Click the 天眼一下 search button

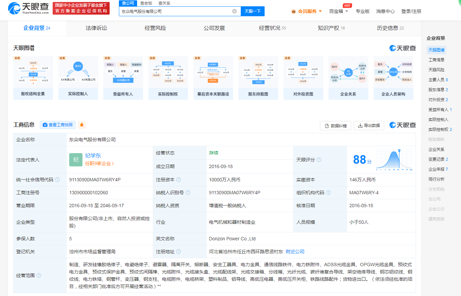click(253, 11)
